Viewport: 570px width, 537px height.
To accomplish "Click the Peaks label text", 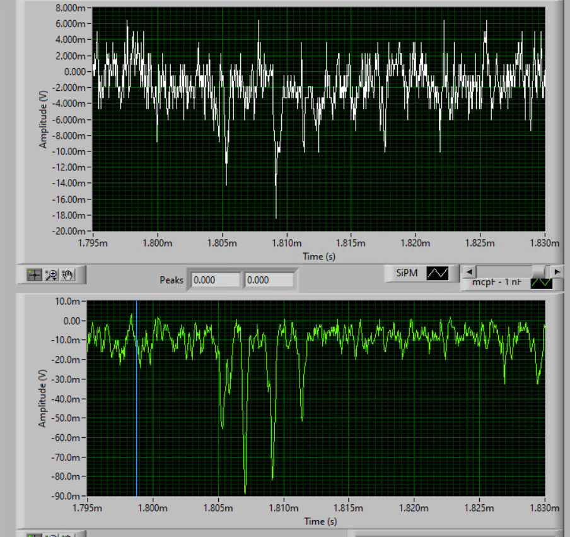I will point(172,280).
